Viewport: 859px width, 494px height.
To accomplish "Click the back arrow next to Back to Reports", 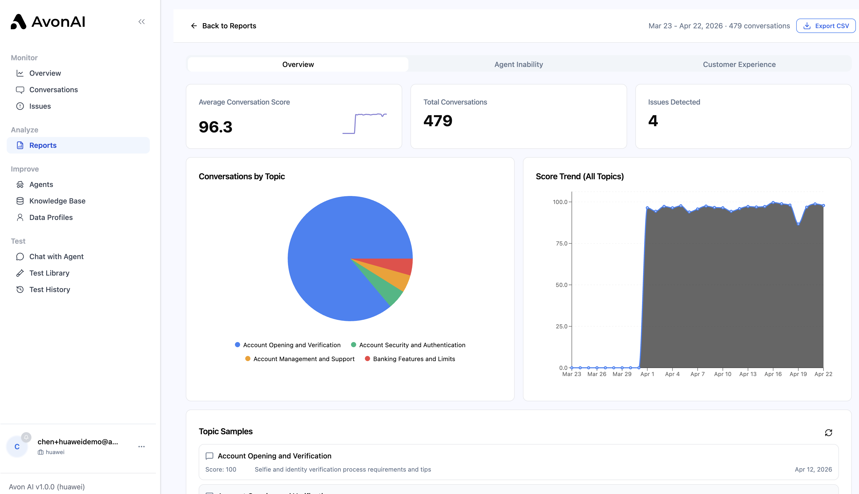I will [194, 26].
